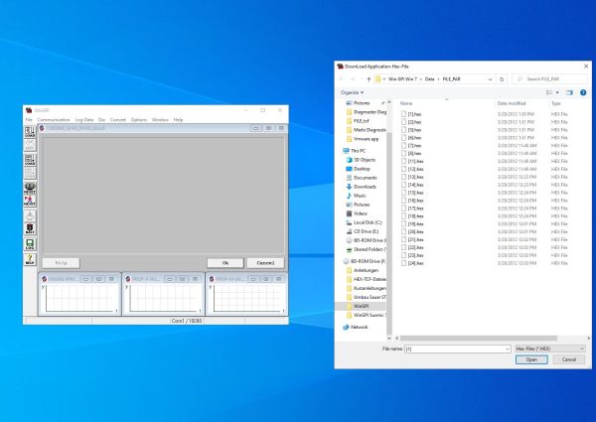Select the file [11].hex
Image resolution: width=596 pixels, height=422 pixels.
click(x=412, y=161)
